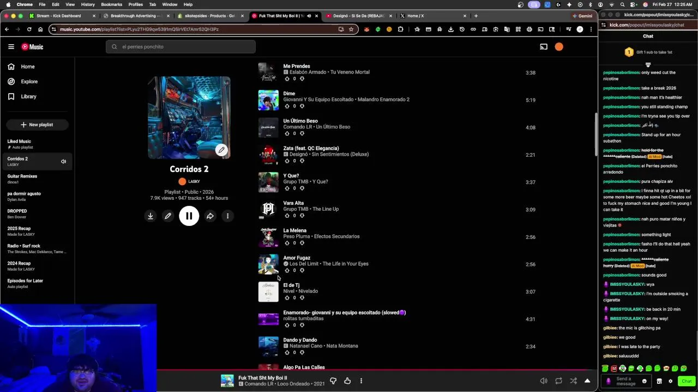Open the LASKY playlist owner link

189,181
